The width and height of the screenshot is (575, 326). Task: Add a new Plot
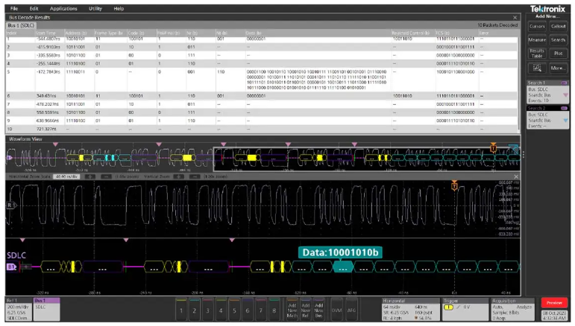[558, 54]
